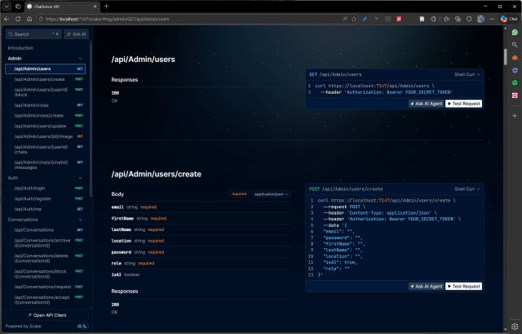Screen dimensions: 522x334
Task: Select /api/Conversations/block/{conversationId} endpoint
Action: (x=46, y=274)
